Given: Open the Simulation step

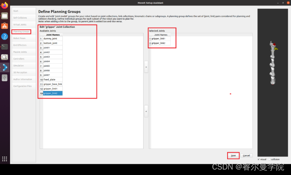Looking at the screenshot, I should coord(24,65).
